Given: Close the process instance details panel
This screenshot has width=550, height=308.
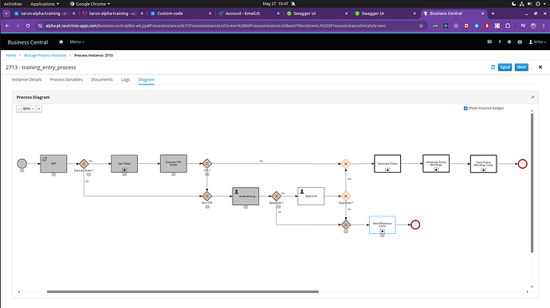Looking at the screenshot, I should (540, 67).
